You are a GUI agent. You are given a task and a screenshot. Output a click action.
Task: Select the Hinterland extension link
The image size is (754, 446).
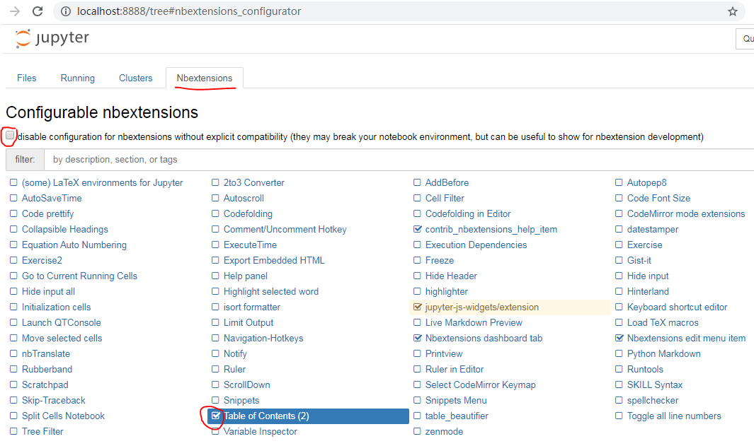[x=648, y=291]
